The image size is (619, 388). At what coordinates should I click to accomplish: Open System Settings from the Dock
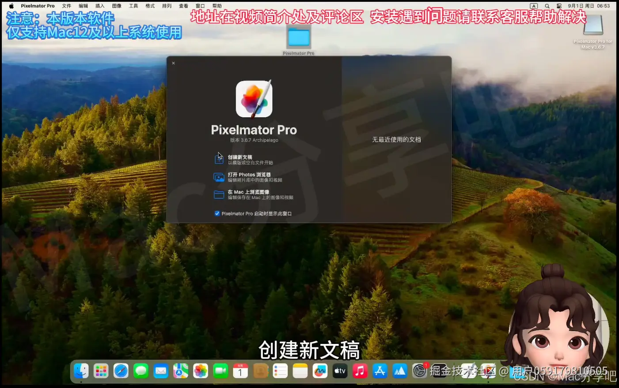419,371
